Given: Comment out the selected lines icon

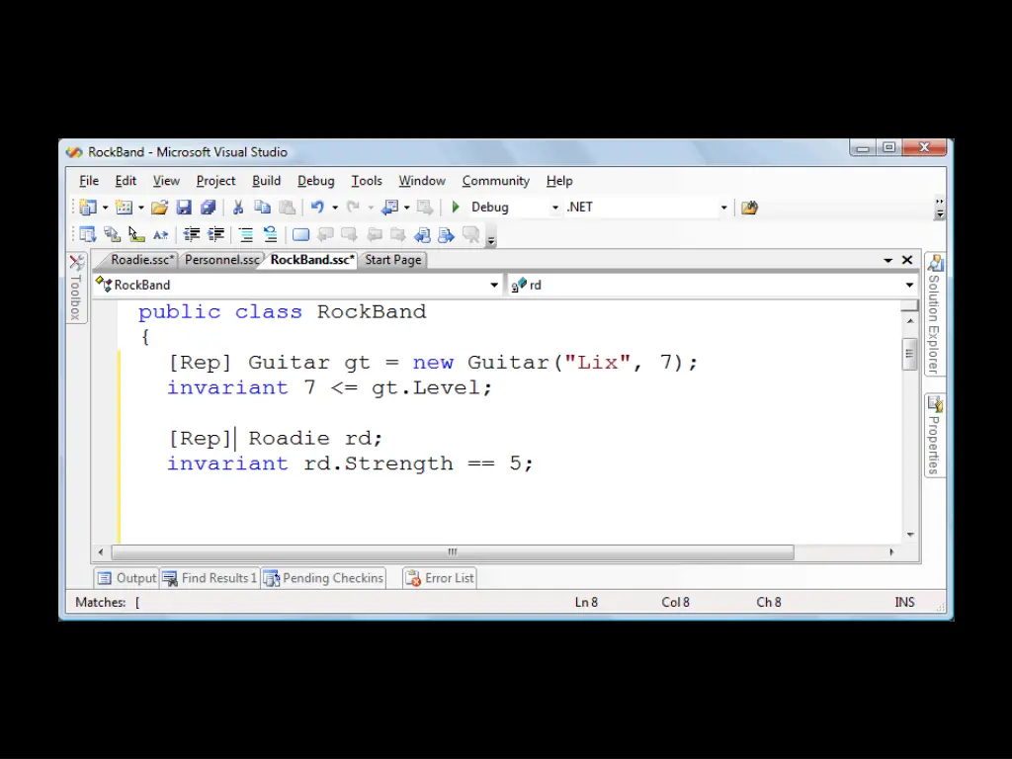Looking at the screenshot, I should [246, 235].
